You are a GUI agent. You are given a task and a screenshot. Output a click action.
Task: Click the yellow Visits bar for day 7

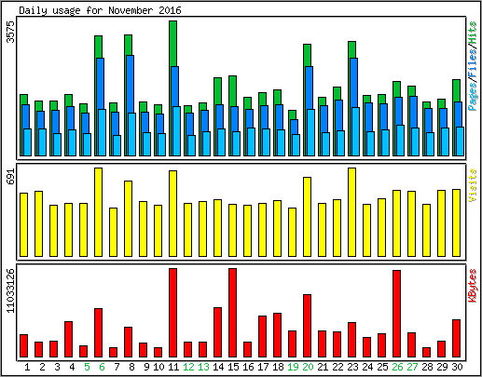tap(114, 233)
